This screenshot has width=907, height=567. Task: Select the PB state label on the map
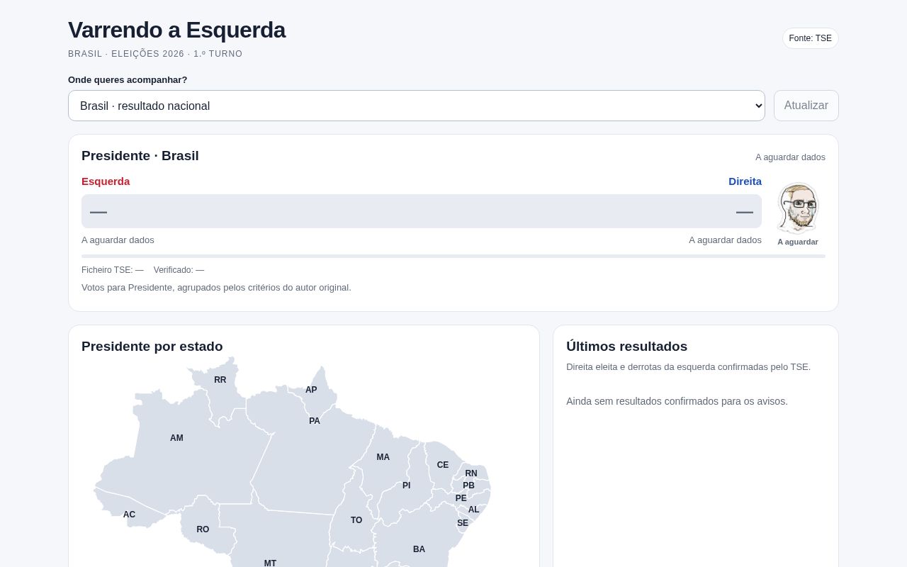point(469,485)
